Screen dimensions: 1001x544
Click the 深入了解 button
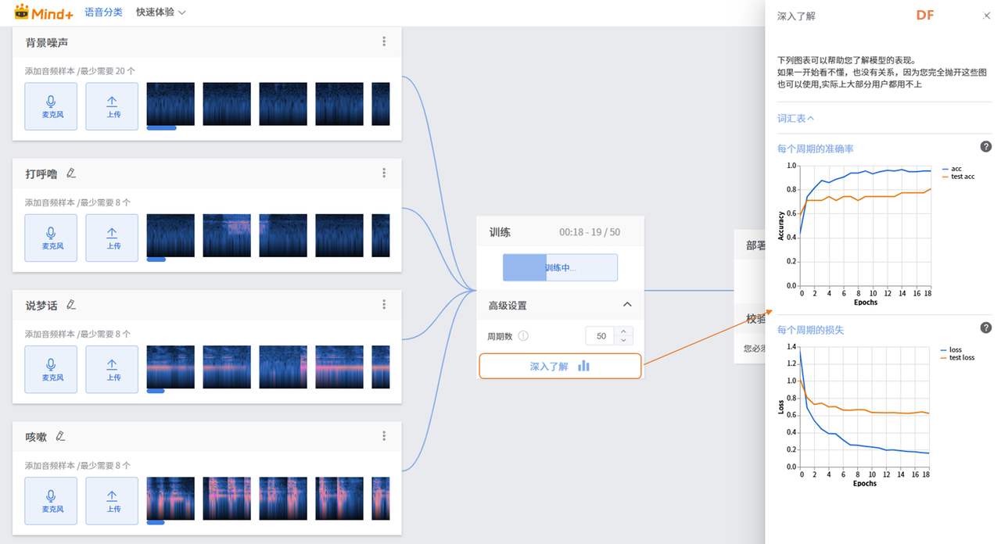coord(560,367)
